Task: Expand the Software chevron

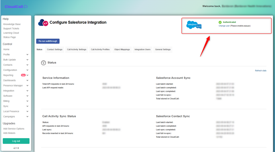Action: 27,96
